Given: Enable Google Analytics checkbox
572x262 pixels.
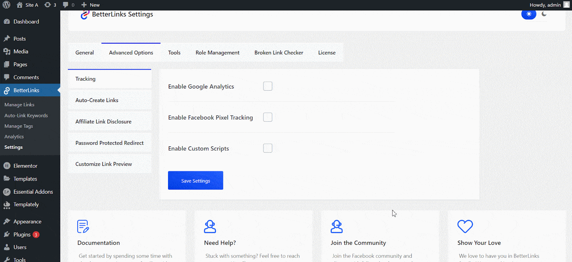Looking at the screenshot, I should (x=268, y=86).
